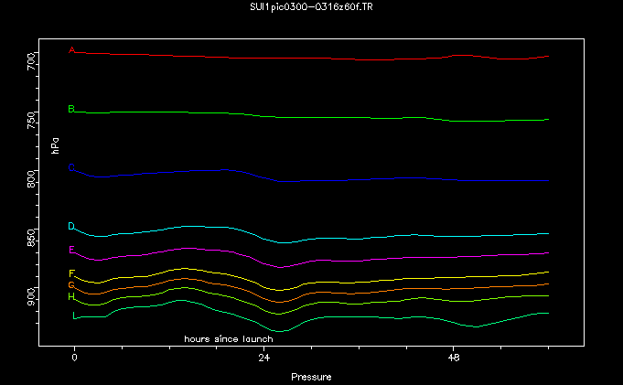Click the Pressure caption below the plot

click(311, 377)
